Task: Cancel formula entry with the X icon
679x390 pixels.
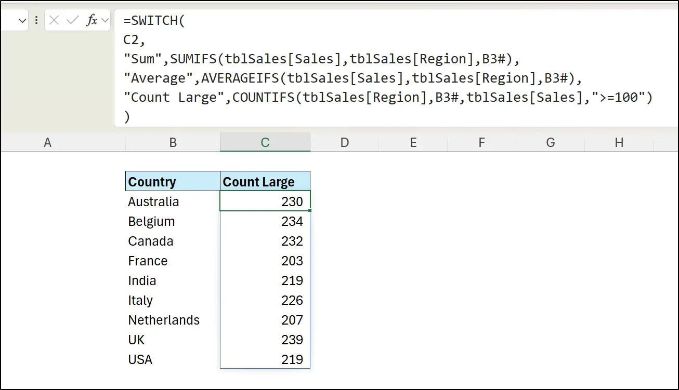Action: 54,20
